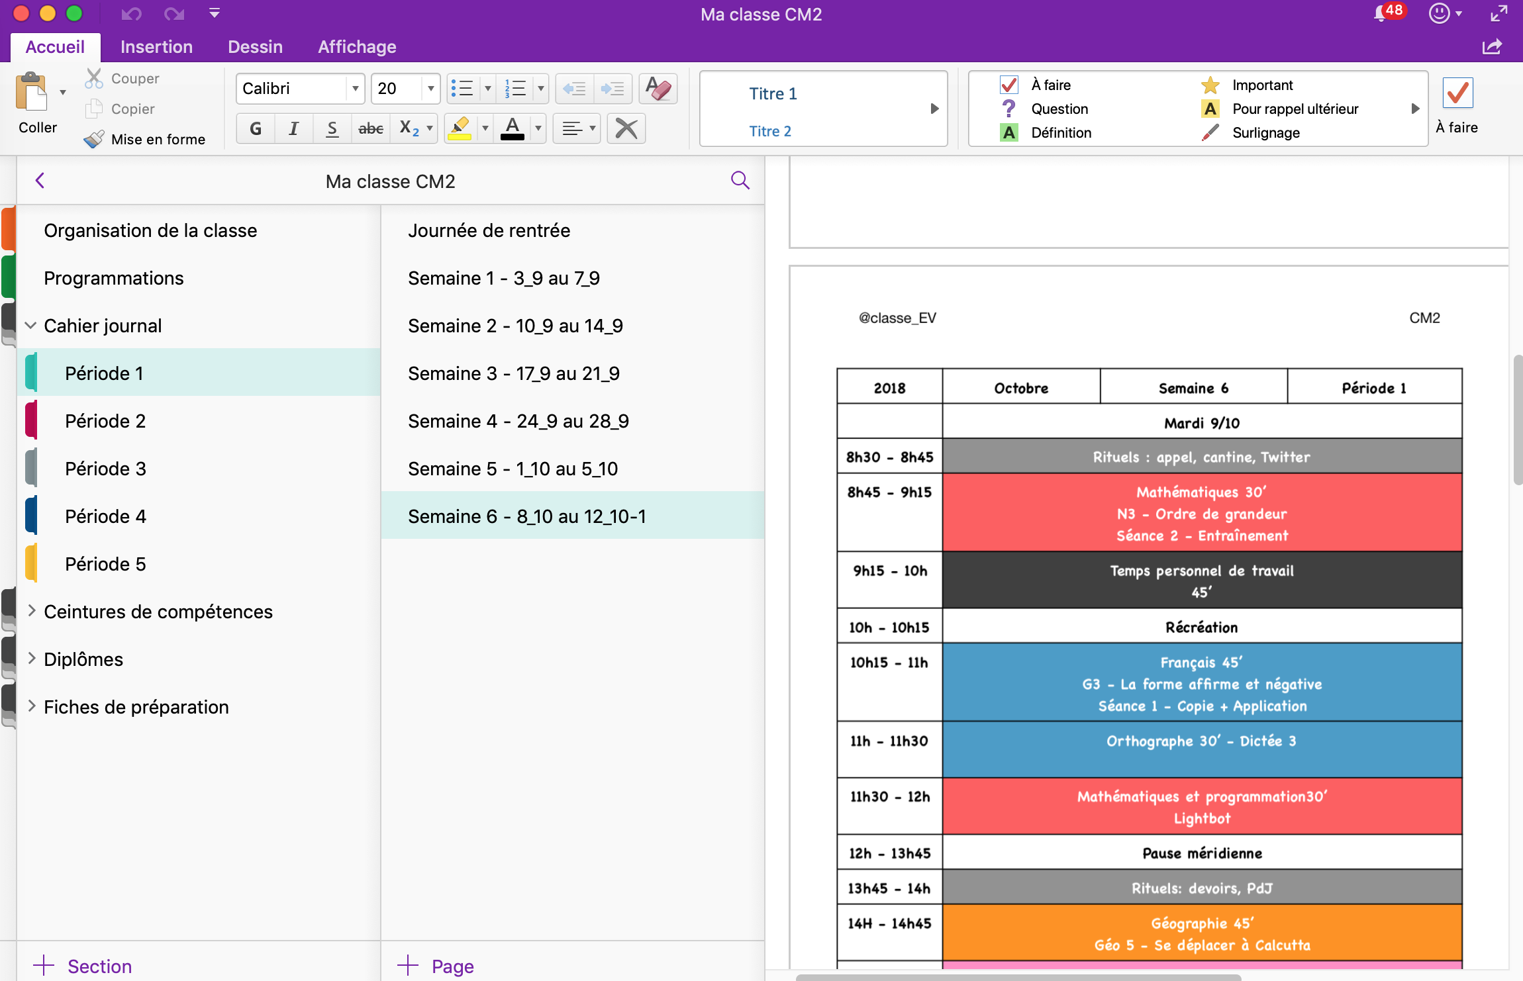This screenshot has height=981, width=1523.
Task: Click the yellow text highlight color button
Action: tap(460, 128)
